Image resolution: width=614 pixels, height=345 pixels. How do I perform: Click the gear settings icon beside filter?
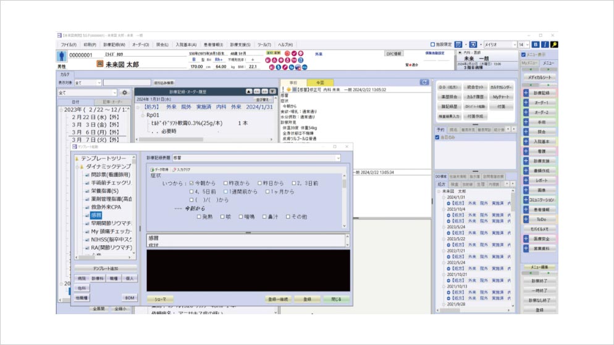(124, 92)
